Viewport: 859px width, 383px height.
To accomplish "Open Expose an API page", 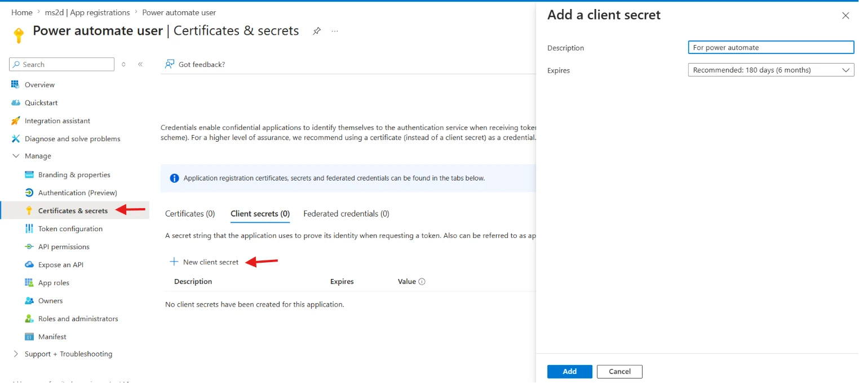I will coord(61,265).
